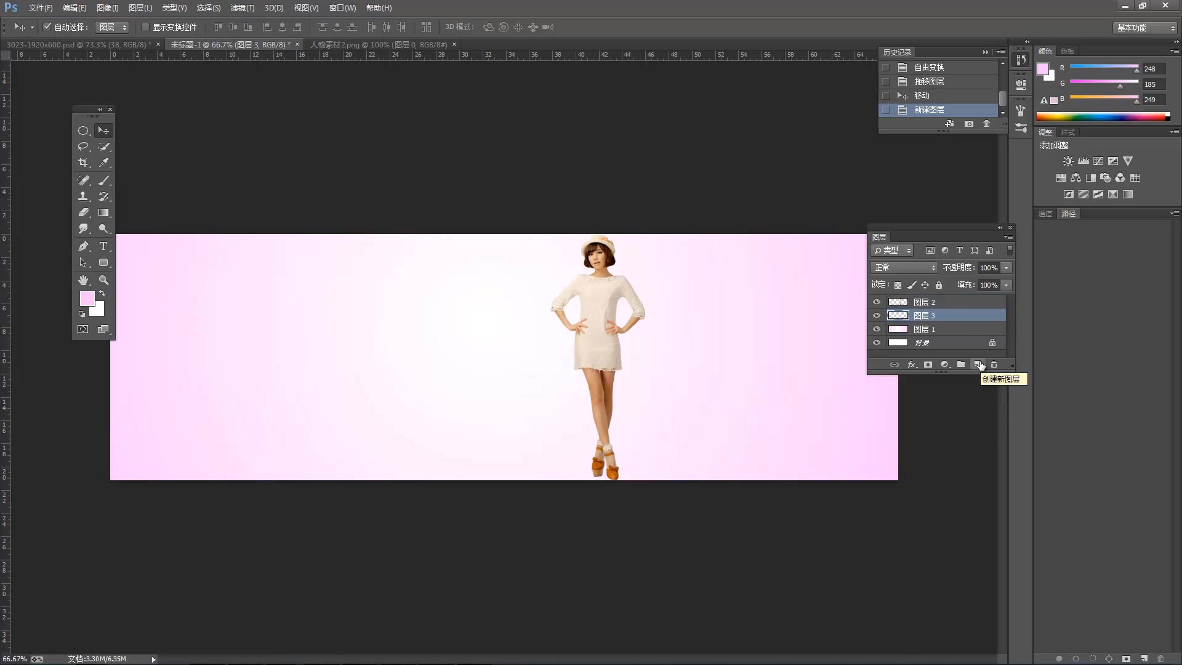Open the 基本功能 workspace dropdown
Viewport: 1182px width, 665px height.
(x=1146, y=28)
